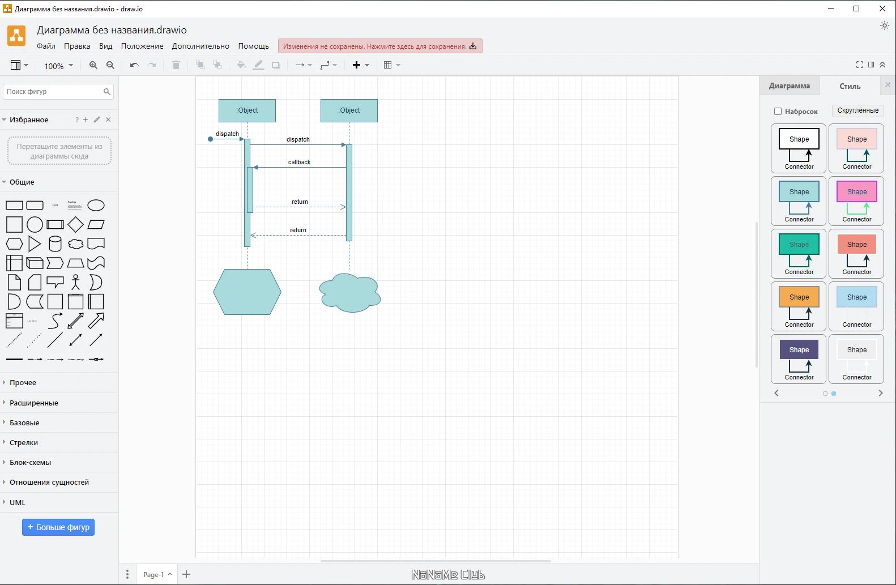Apply the dark purple Shape style preset
The image size is (896, 585).
tap(799, 359)
